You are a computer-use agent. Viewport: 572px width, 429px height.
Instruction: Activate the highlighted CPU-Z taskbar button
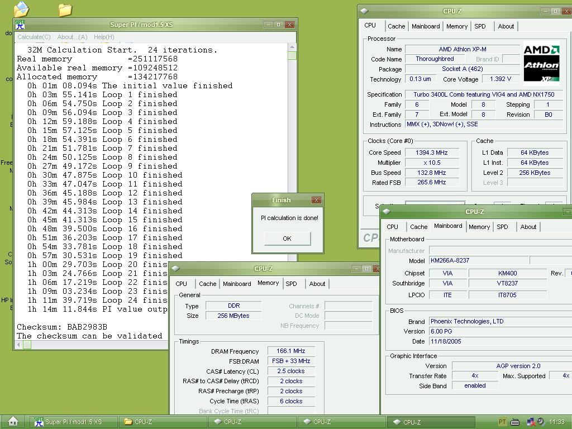click(431, 422)
